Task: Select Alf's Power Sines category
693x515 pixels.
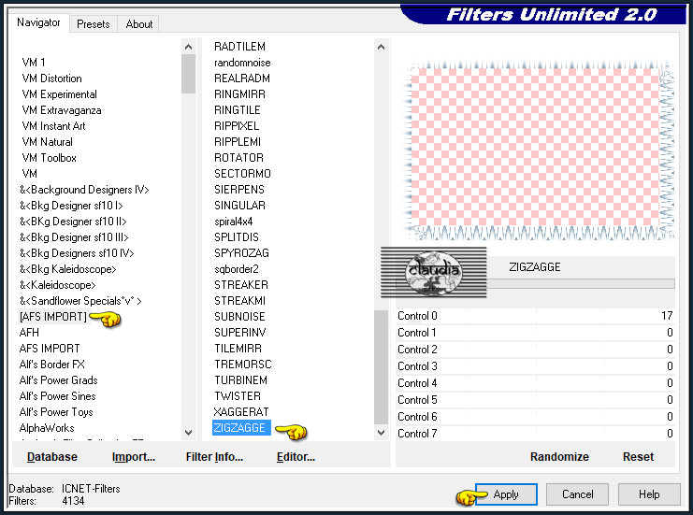Action: pyautogui.click(x=57, y=396)
